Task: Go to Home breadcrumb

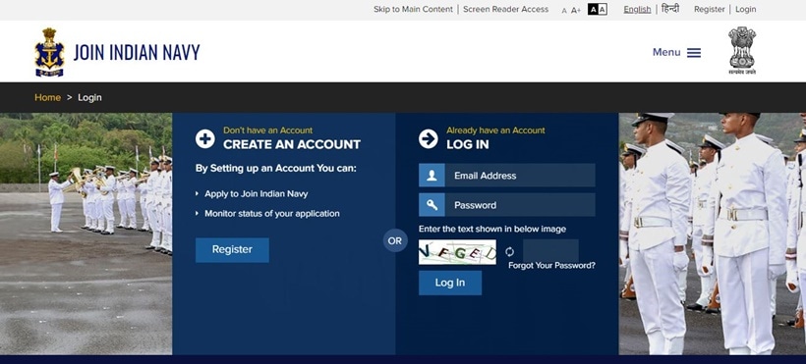Action: coord(47,97)
